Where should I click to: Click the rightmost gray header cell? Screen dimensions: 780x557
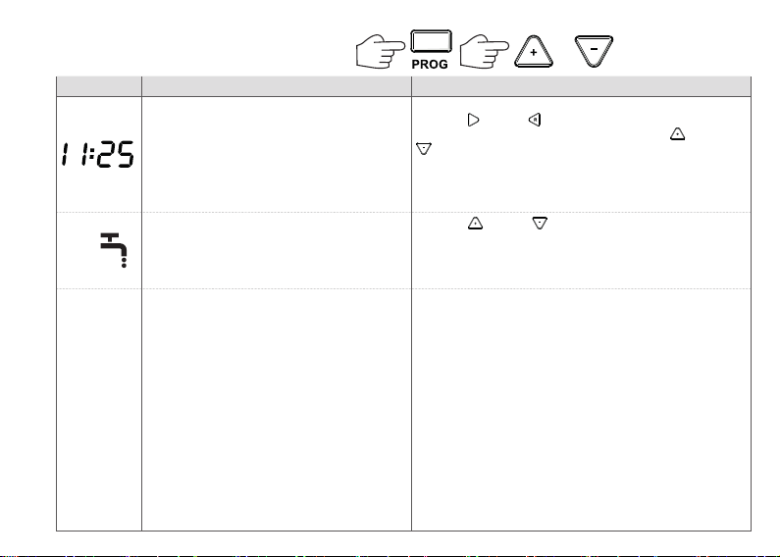pyautogui.click(x=581, y=86)
